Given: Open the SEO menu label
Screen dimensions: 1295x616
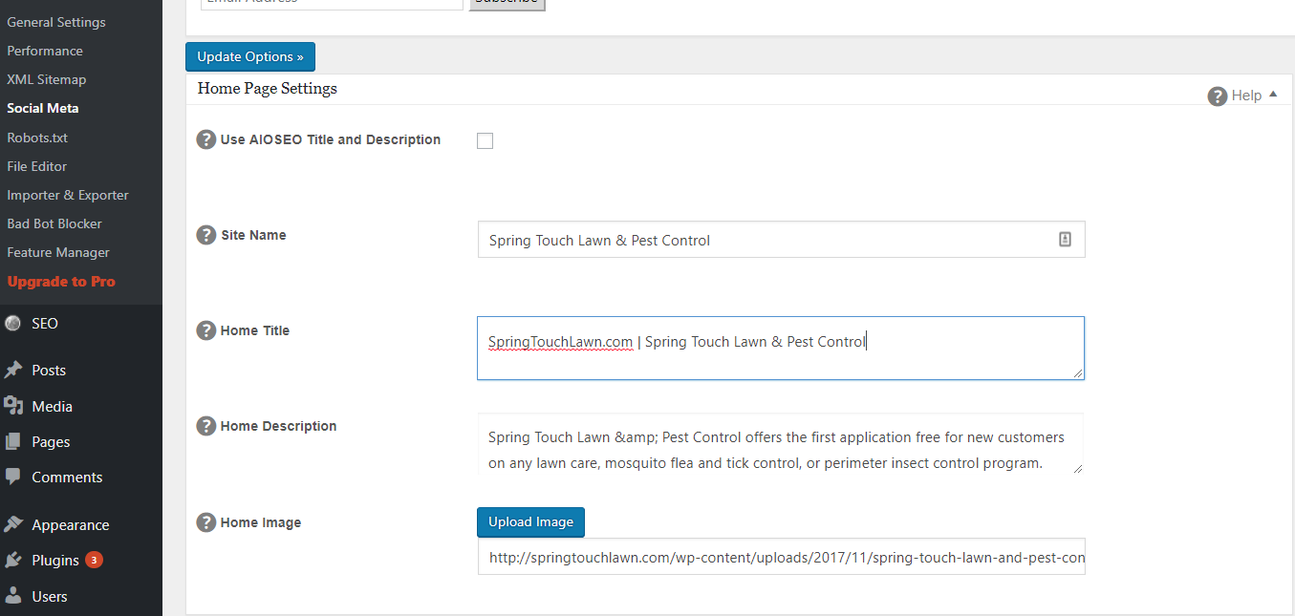Looking at the screenshot, I should 45,324.
